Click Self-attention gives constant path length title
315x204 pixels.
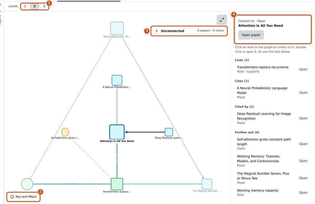[264, 142]
